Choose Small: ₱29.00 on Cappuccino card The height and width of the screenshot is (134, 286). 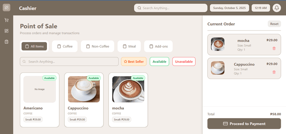tap(77, 120)
